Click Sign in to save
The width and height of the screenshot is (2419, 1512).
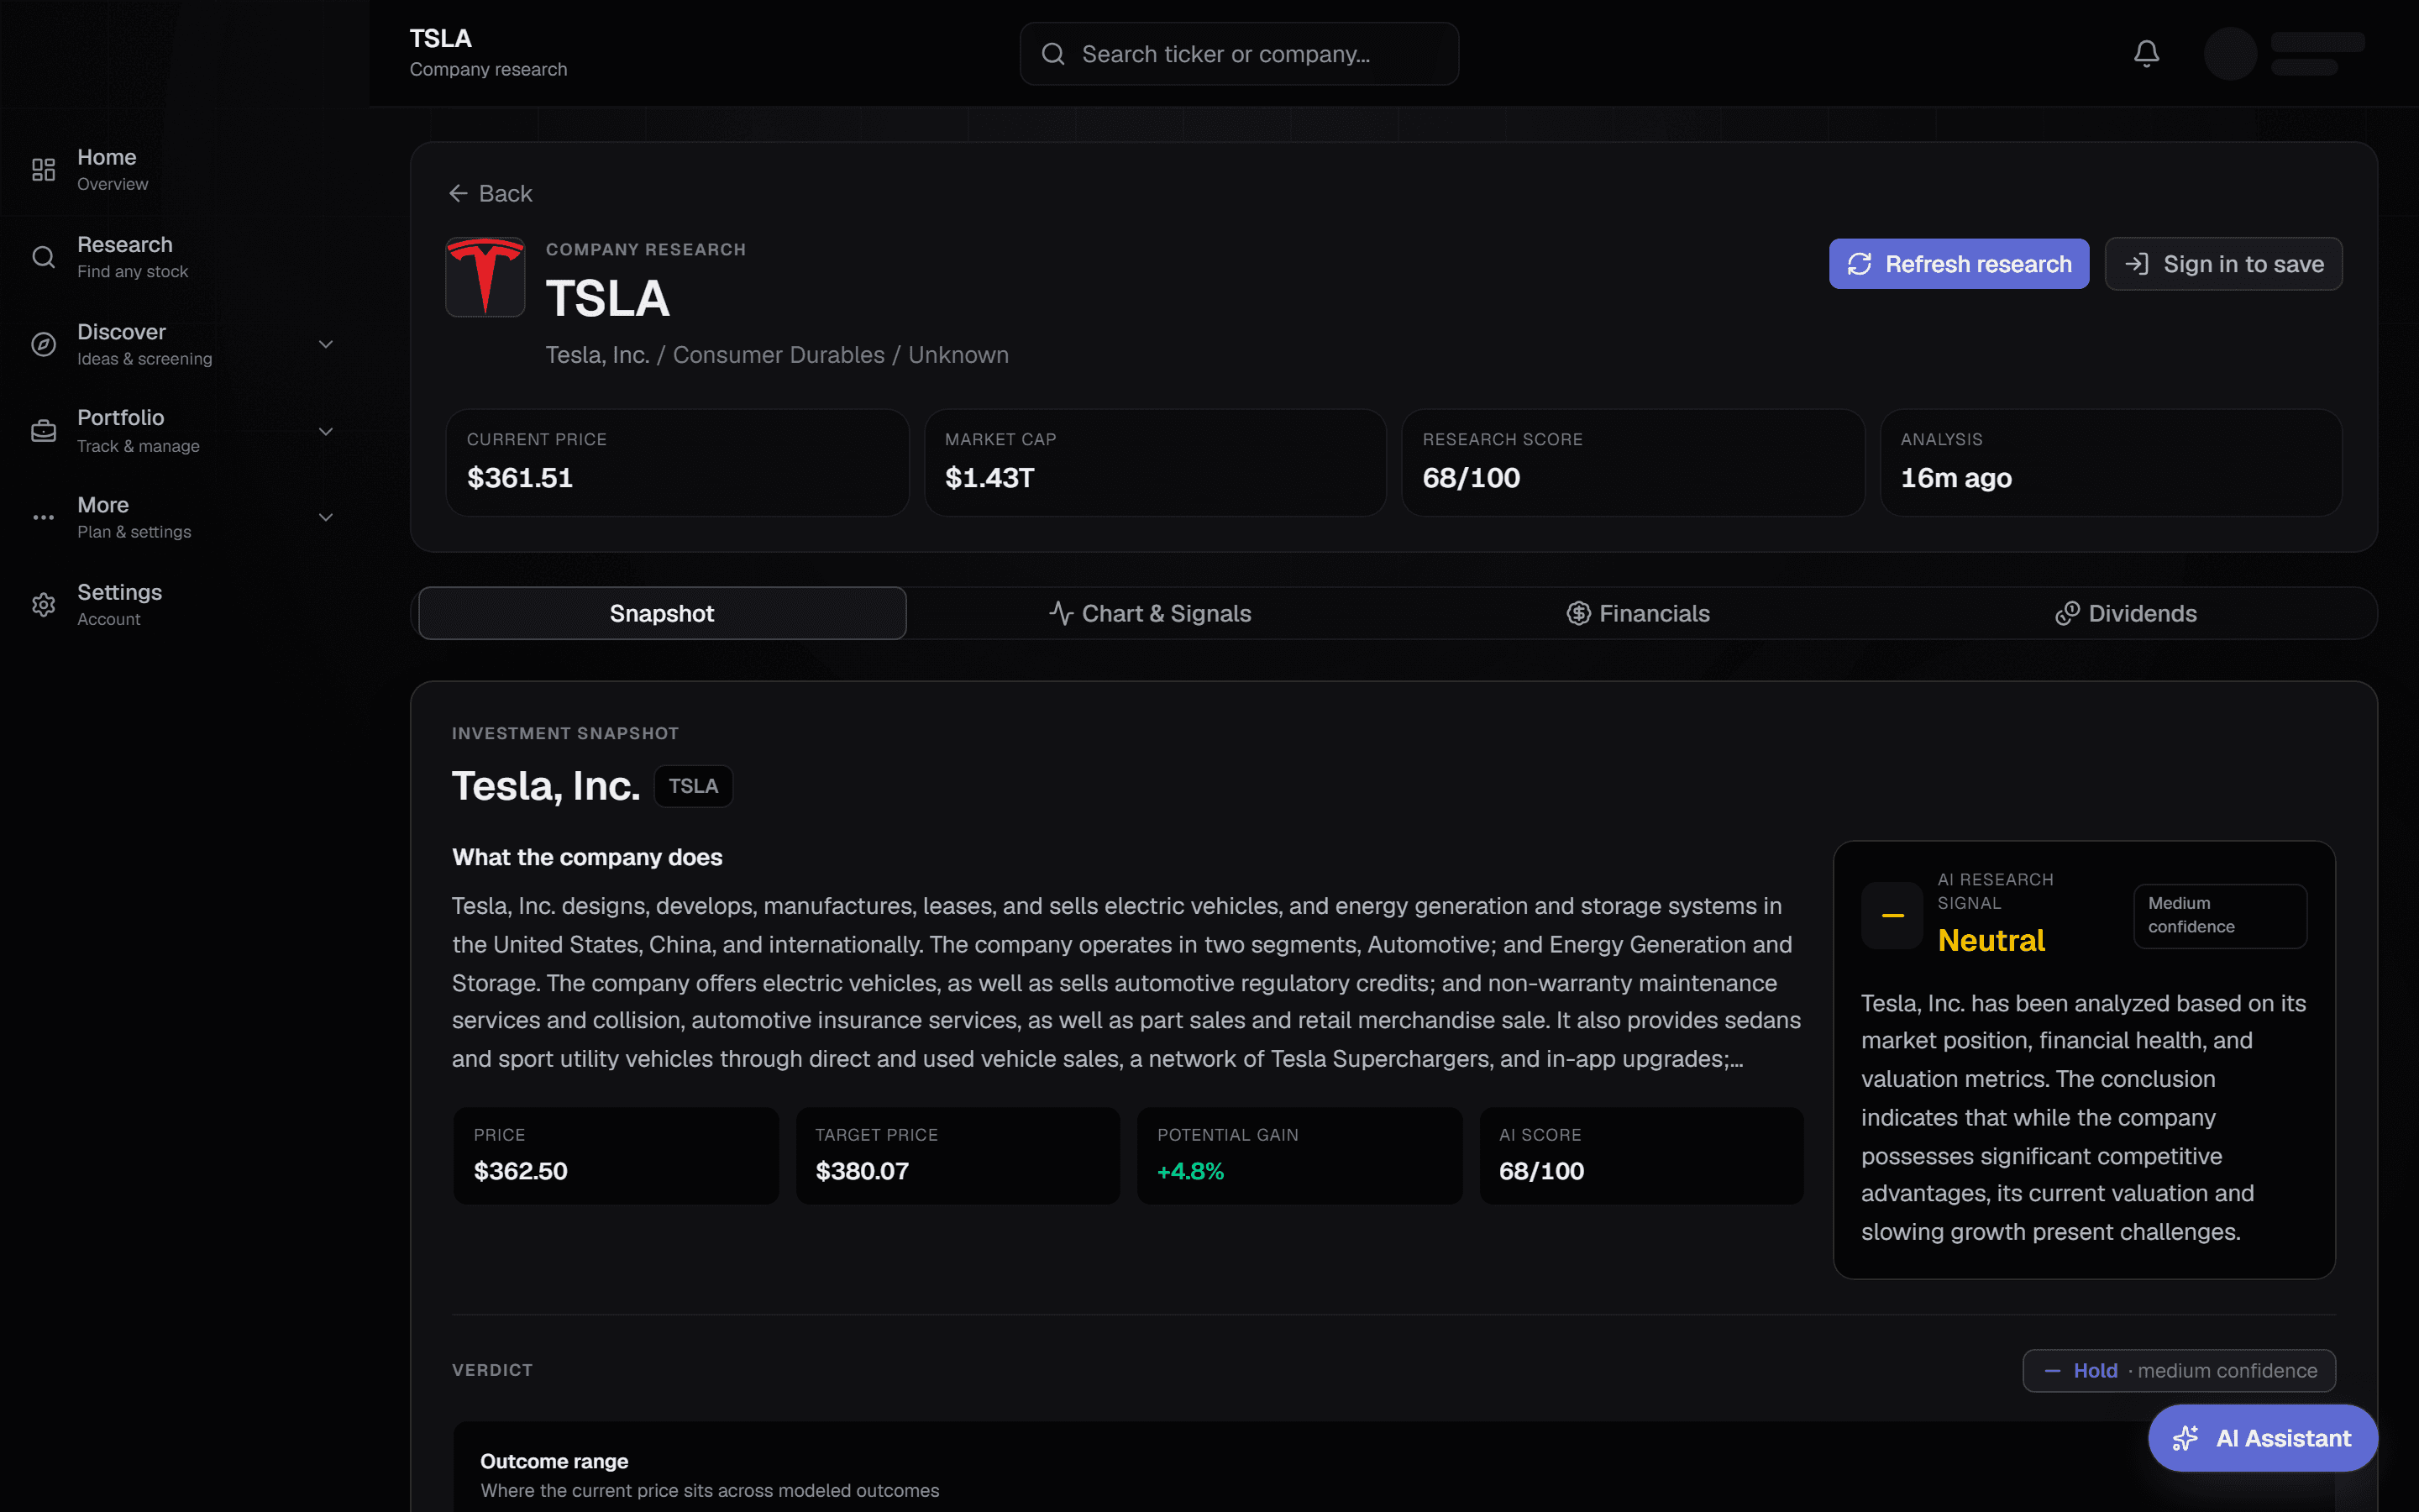point(2224,264)
